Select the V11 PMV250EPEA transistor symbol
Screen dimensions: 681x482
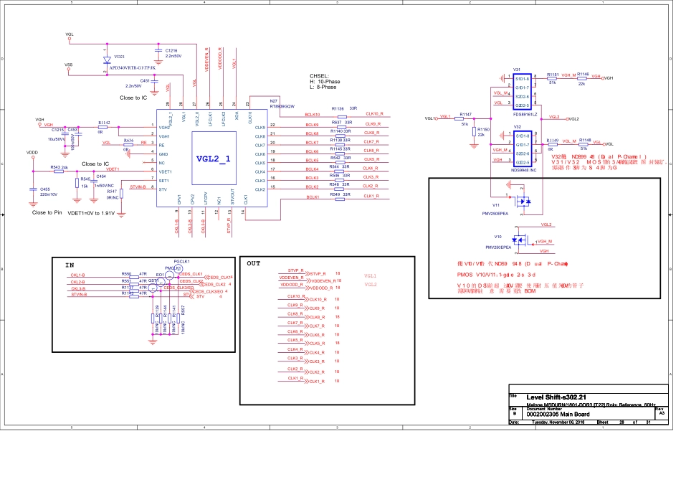pyautogui.click(x=523, y=202)
